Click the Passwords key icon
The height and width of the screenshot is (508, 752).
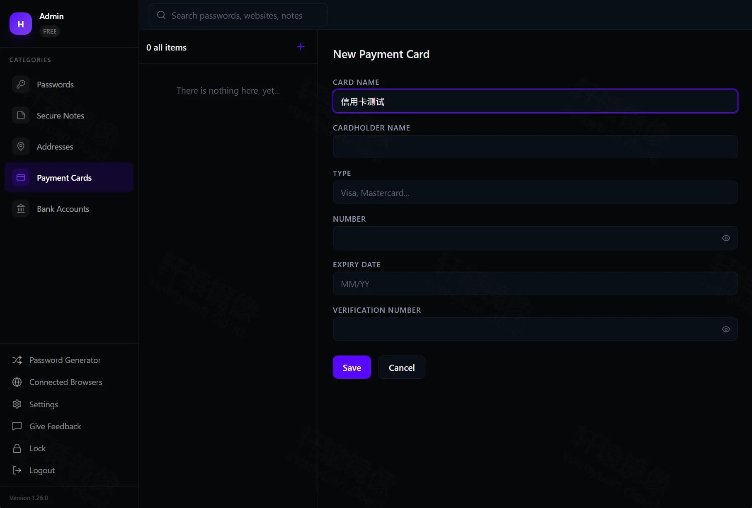tap(21, 84)
